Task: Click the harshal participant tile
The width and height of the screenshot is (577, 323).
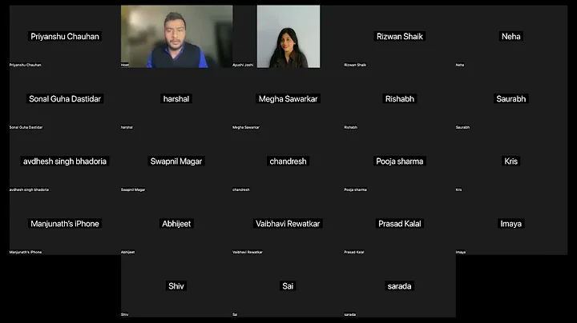Action: point(176,98)
